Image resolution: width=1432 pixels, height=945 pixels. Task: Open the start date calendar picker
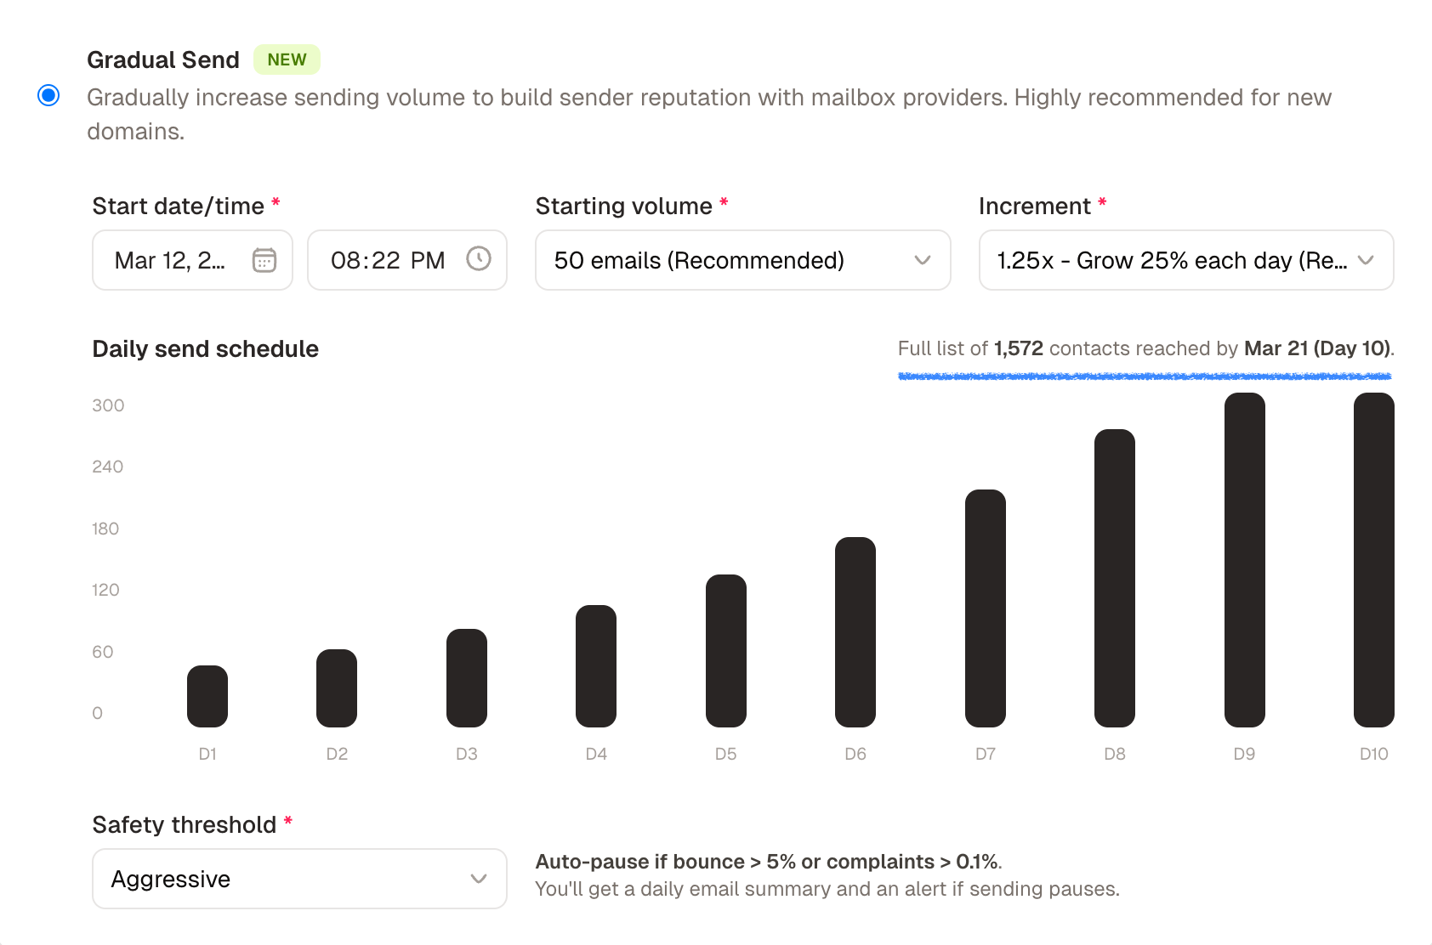(x=264, y=260)
